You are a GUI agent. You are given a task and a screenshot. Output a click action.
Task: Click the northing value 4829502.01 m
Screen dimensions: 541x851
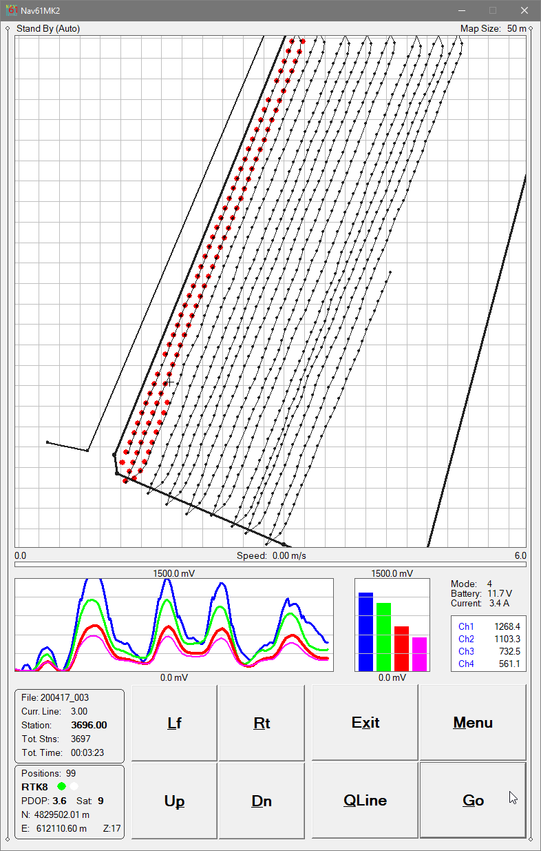pyautogui.click(x=61, y=814)
